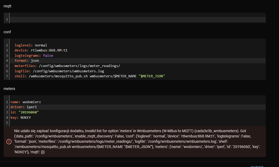
Task: Click the logtelegrams false setting line
Action: click(x=32, y=55)
